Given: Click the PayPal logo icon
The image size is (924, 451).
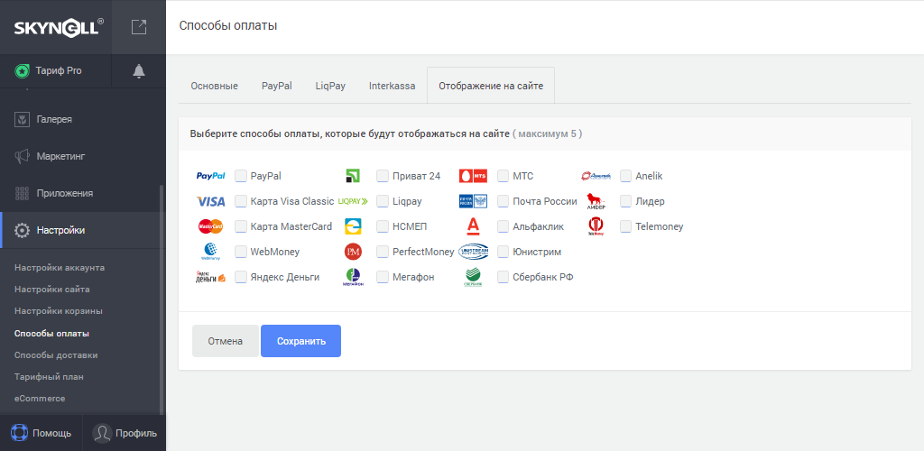Looking at the screenshot, I should (x=210, y=176).
